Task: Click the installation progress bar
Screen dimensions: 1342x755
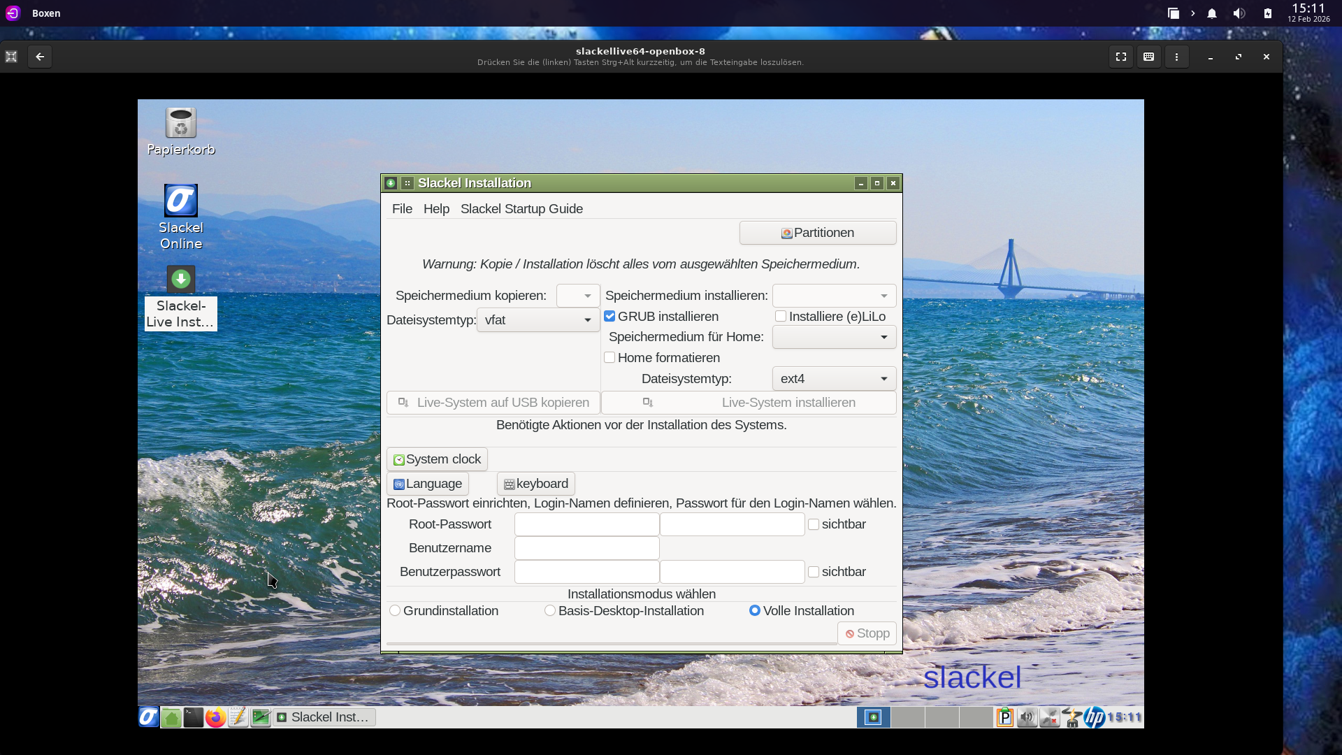Action: tap(611, 643)
